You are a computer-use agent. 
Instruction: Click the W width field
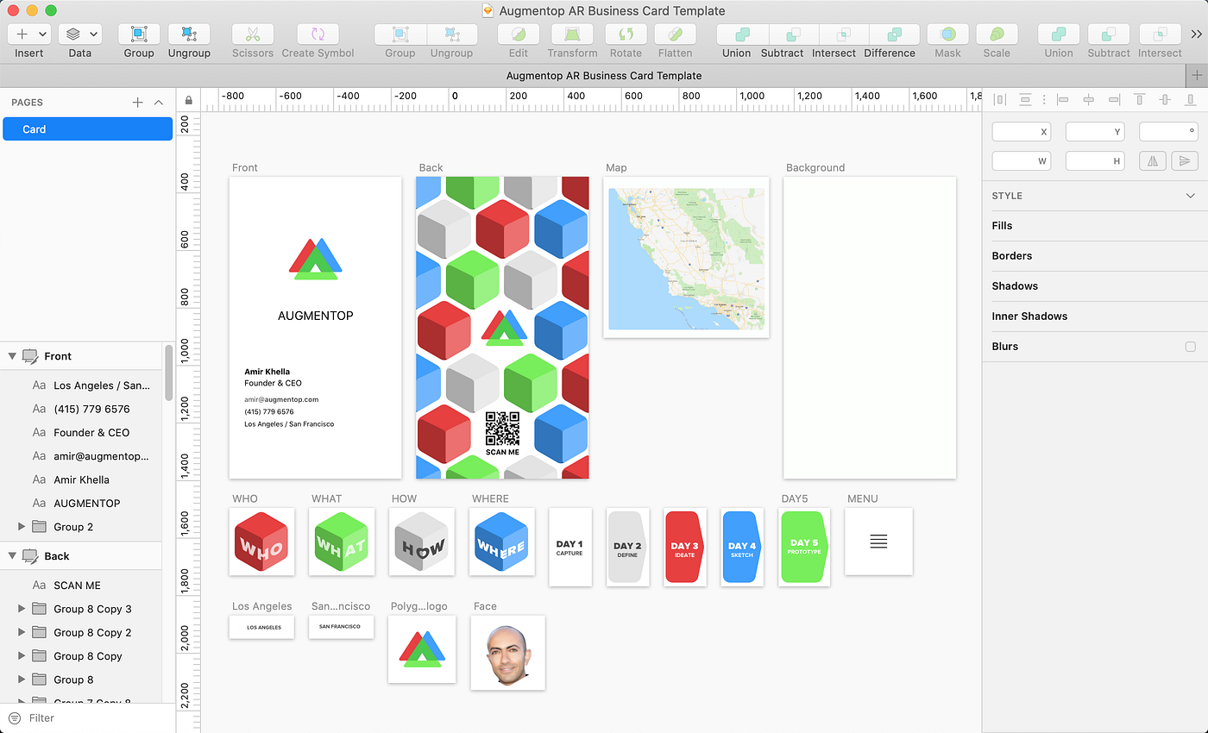click(1022, 160)
